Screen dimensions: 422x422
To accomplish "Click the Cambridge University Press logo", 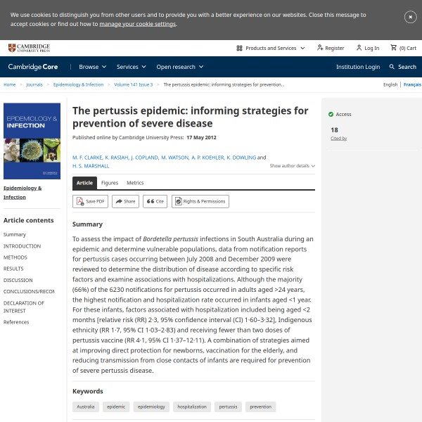I will [29, 48].
